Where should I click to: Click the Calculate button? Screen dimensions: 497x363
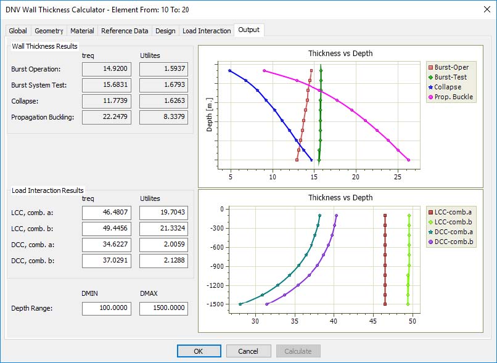coord(298,351)
